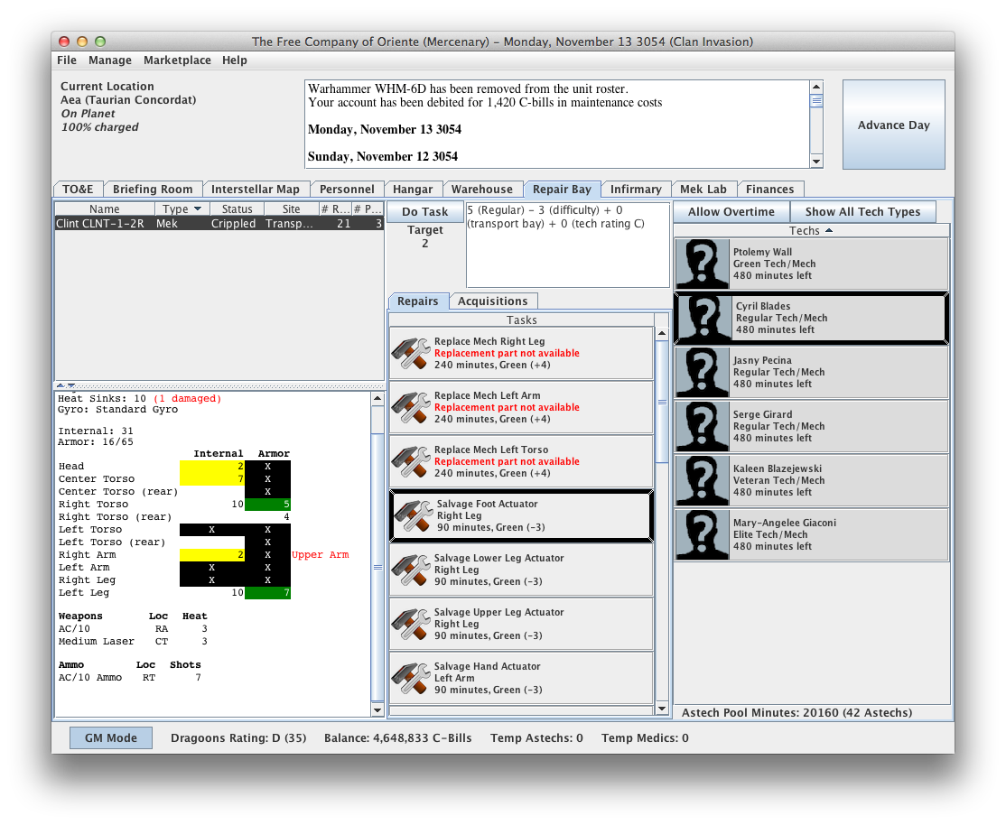Click the Target roll explanation text box

click(x=568, y=245)
